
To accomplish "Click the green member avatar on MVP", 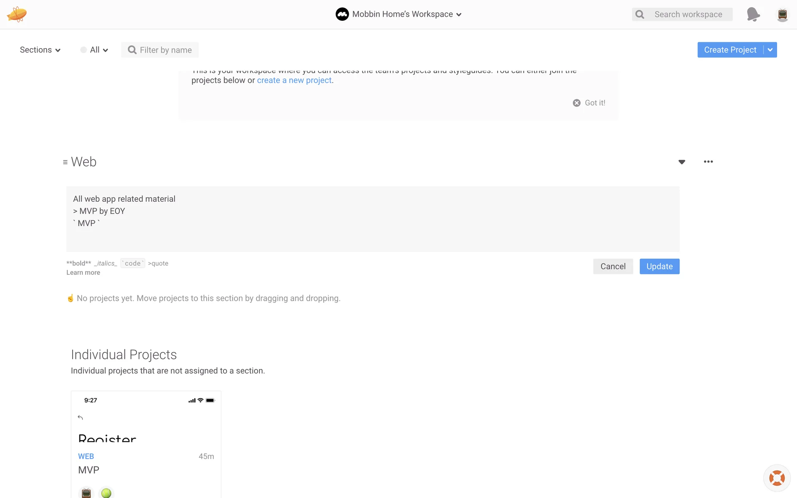I will [106, 493].
